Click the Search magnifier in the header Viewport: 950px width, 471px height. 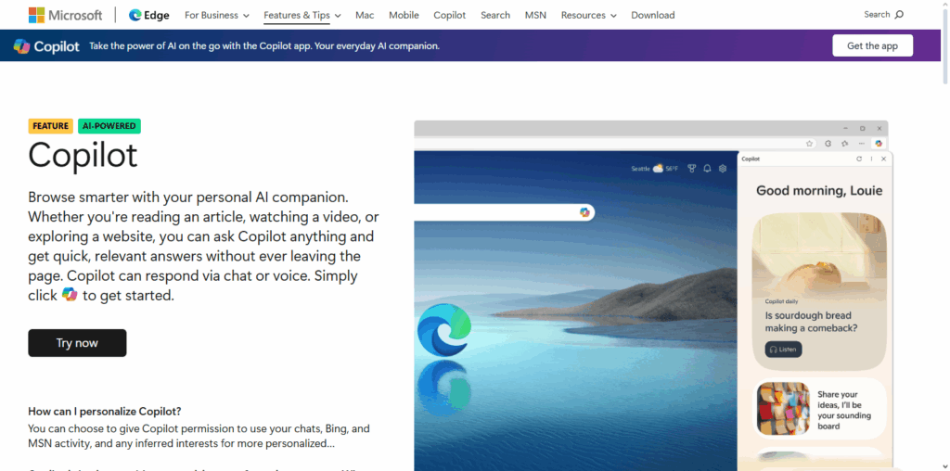coord(899,15)
